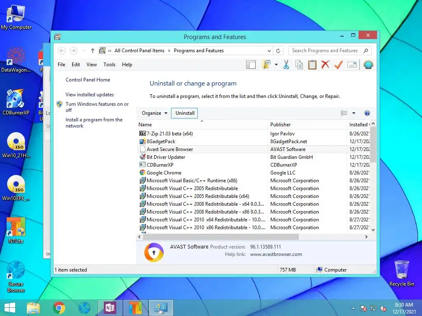The width and height of the screenshot is (422, 316).
Task: Select Microsoft Visual Basic/C++ Runtime (x86)
Action: tap(253, 181)
